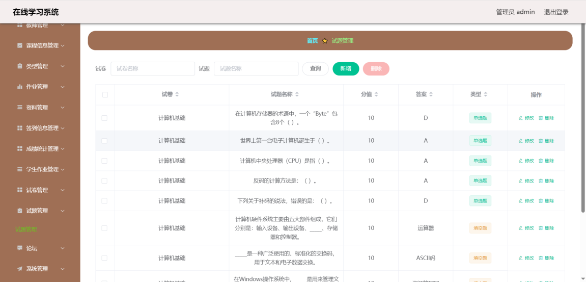Open the 试题管理 submenu item highlighted in green
Viewport: 586px width, 282px height.
[26, 229]
